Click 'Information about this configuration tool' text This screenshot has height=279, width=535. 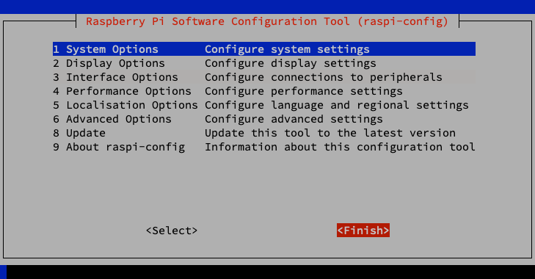coord(340,147)
